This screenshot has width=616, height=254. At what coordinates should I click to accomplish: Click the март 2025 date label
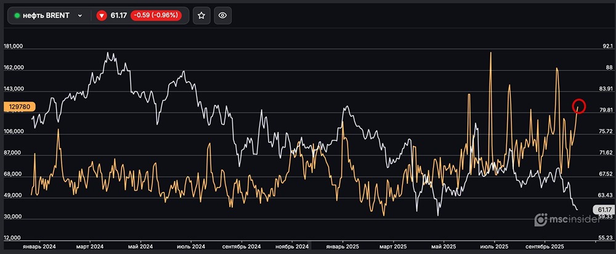click(393, 247)
